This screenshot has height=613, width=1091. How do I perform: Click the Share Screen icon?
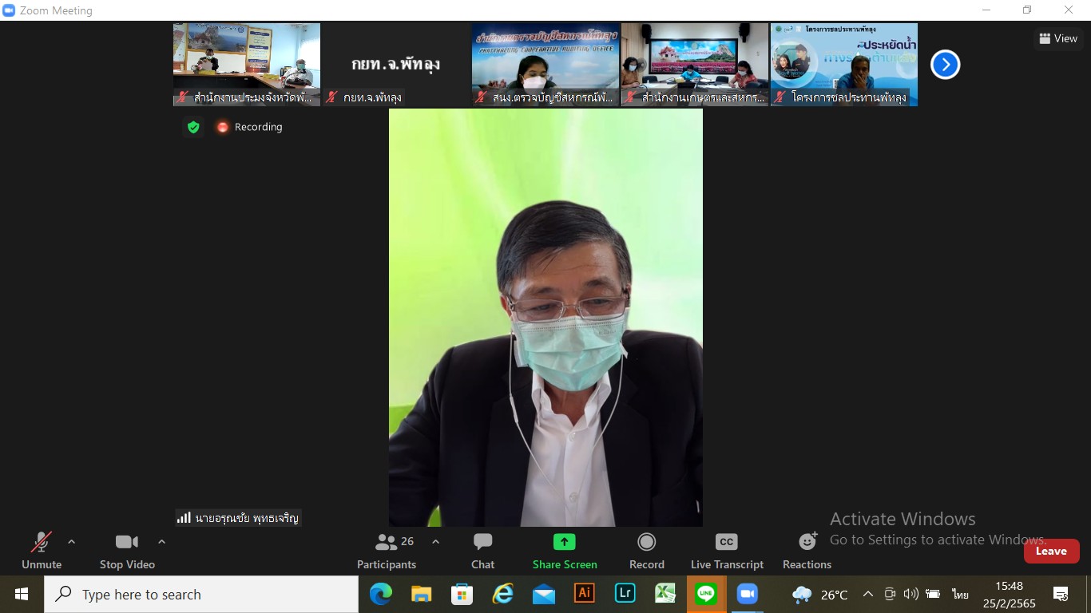[x=564, y=543]
